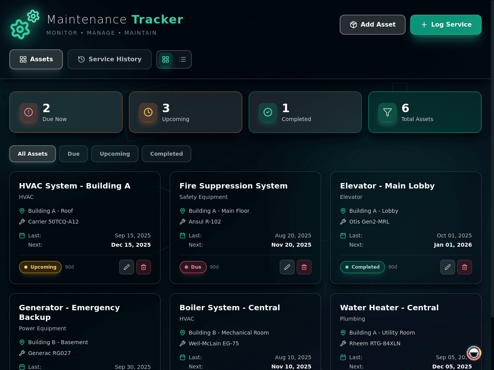Click the wrench icon beside Weil-McLain EG-75
Image resolution: width=494 pixels, height=370 pixels.
(183, 343)
